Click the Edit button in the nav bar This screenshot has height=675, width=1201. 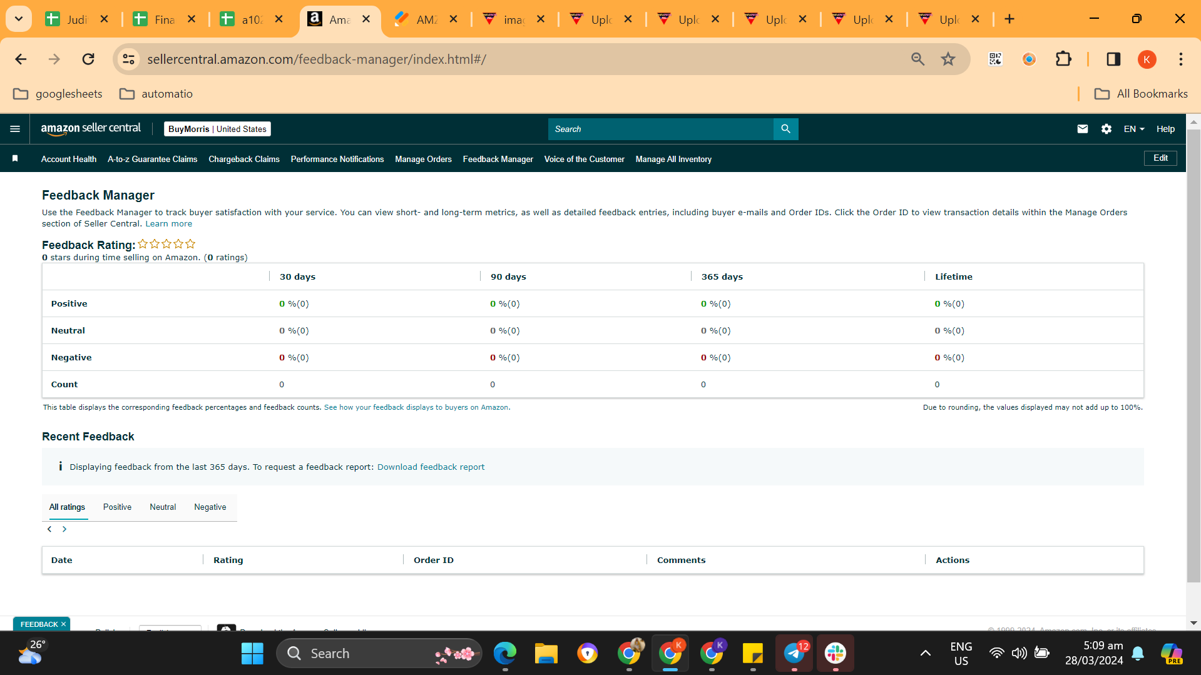tap(1160, 158)
